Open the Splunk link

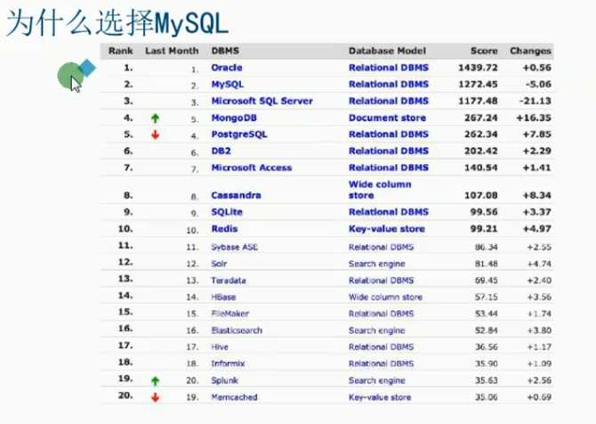coord(224,380)
